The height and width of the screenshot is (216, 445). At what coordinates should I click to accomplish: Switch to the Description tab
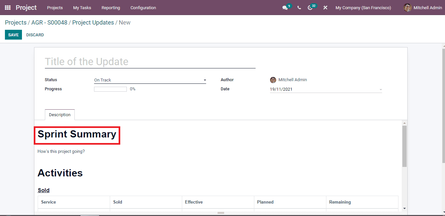(x=60, y=115)
